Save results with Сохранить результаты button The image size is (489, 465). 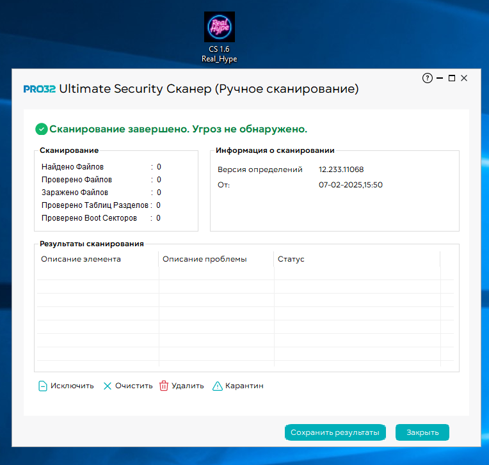335,432
